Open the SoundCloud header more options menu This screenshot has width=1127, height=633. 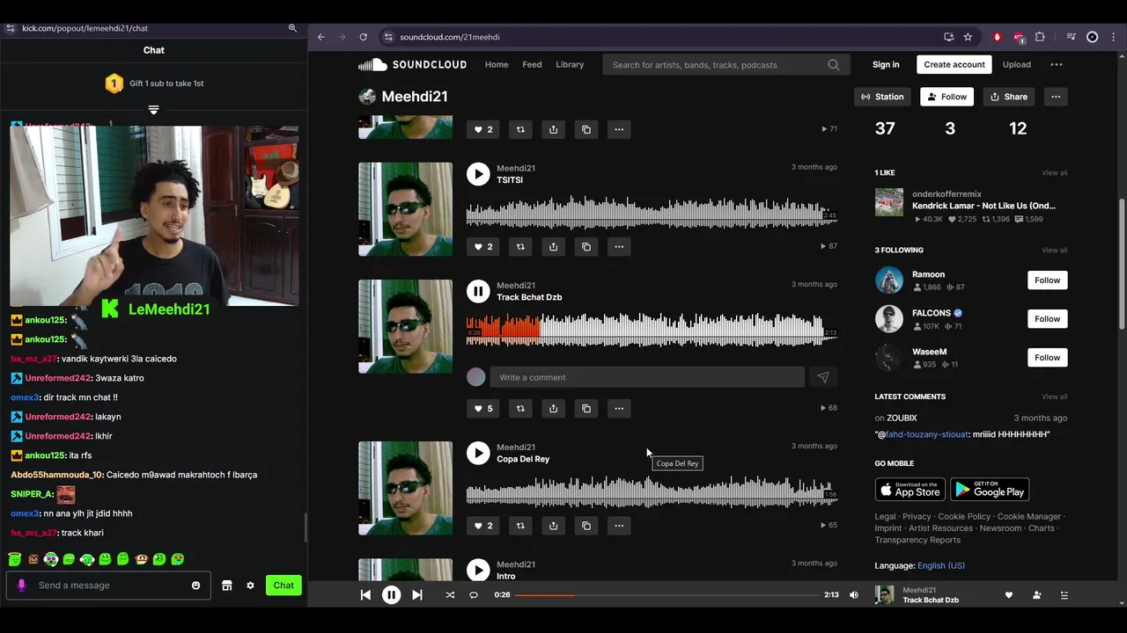tap(1056, 64)
